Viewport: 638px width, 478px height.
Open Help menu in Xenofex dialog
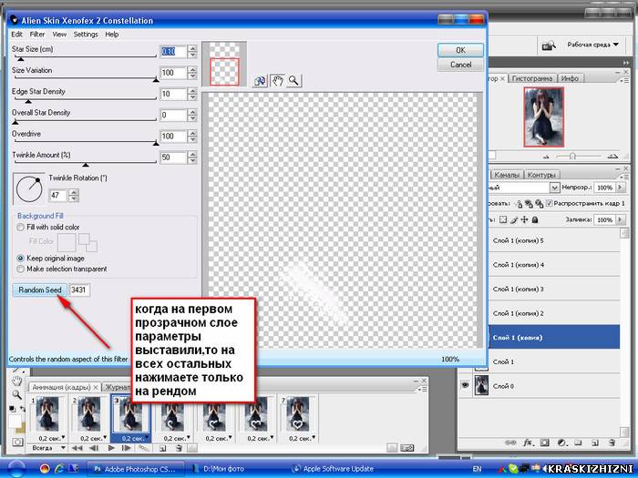click(x=111, y=35)
